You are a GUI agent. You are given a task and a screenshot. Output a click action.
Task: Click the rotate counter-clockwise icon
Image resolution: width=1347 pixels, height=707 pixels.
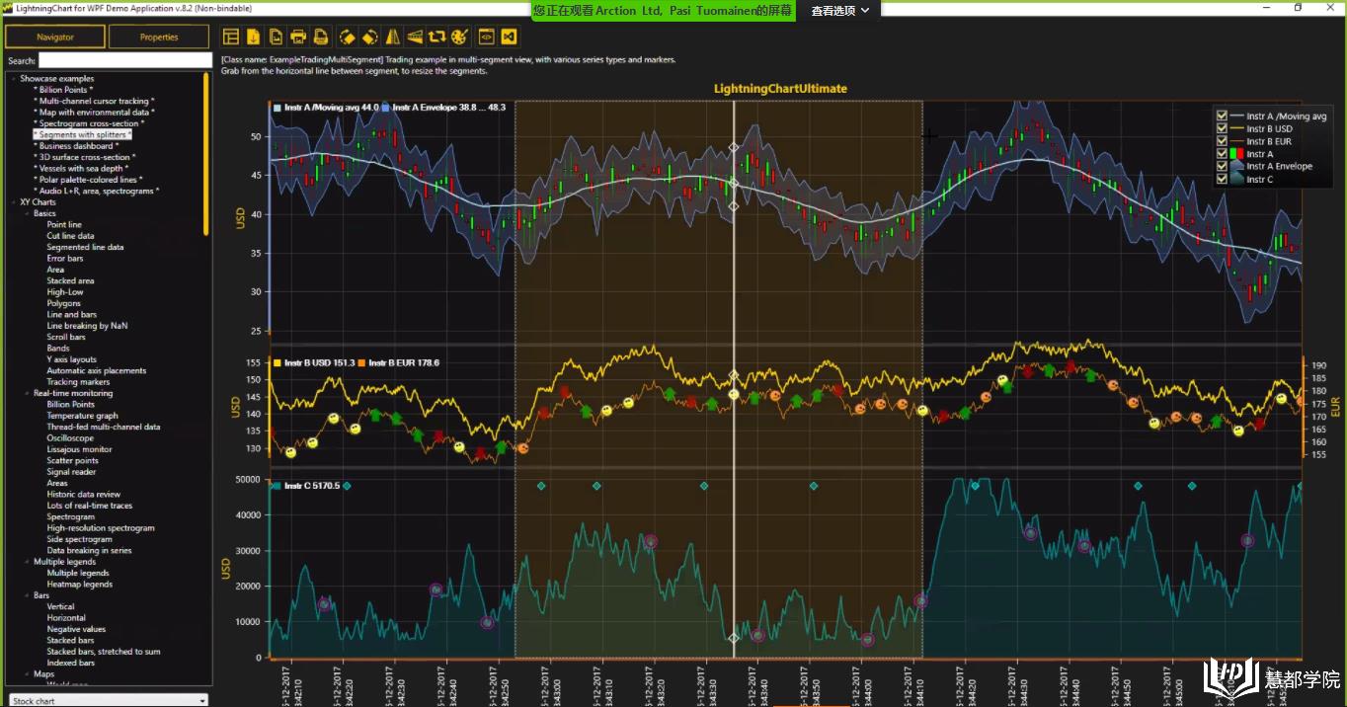click(348, 38)
